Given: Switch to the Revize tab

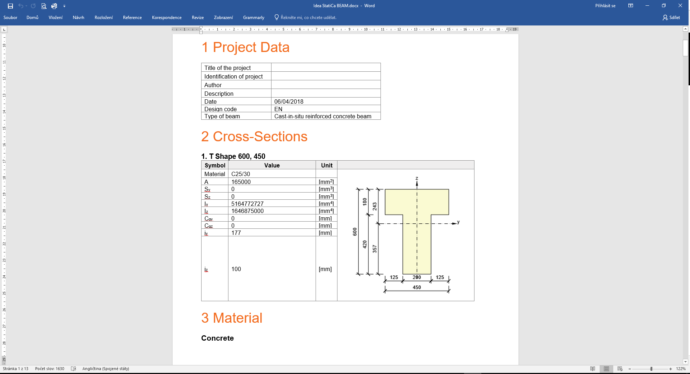Looking at the screenshot, I should coord(198,17).
